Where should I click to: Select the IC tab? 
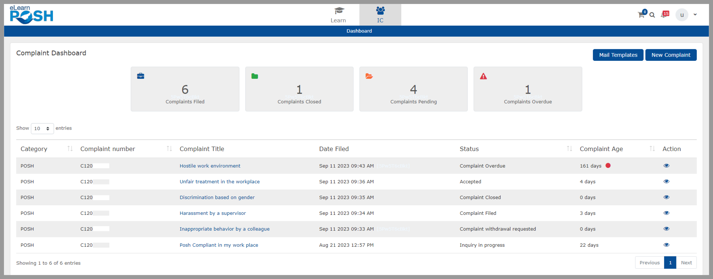[380, 15]
